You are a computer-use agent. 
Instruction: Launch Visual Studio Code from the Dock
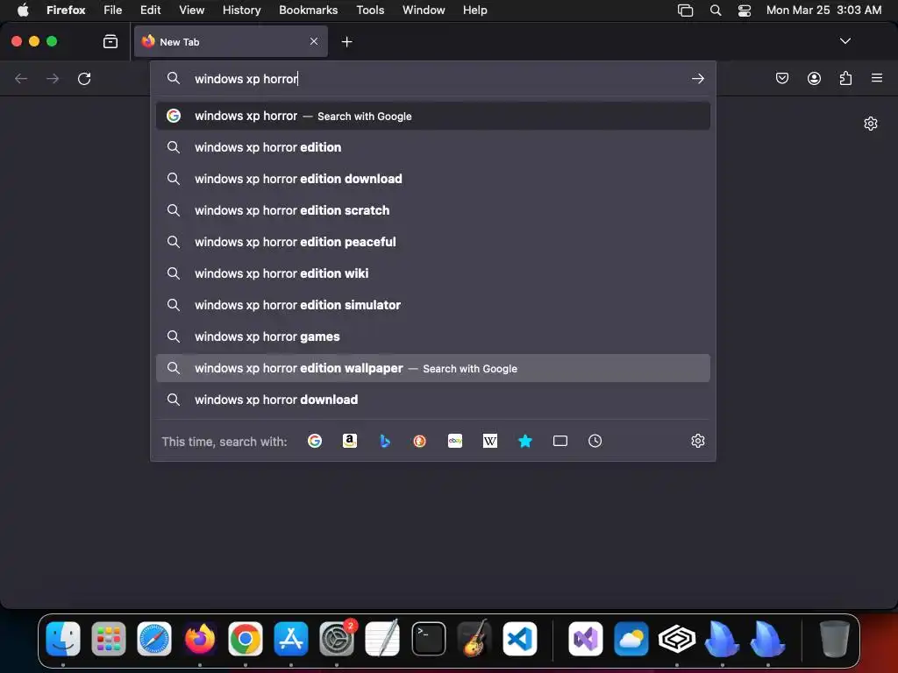520,638
